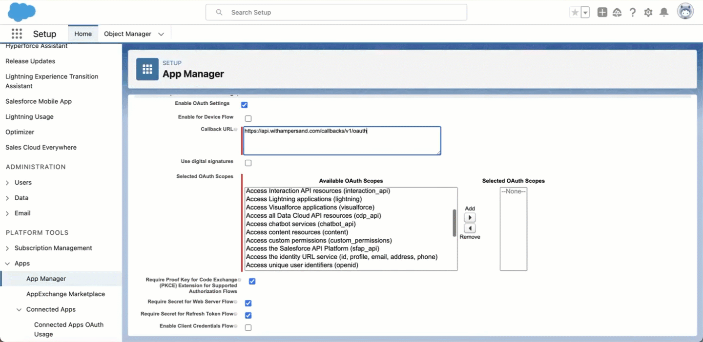This screenshot has width=703, height=342.
Task: Click the Remove arrow for selected scopes
Action: pyautogui.click(x=470, y=227)
